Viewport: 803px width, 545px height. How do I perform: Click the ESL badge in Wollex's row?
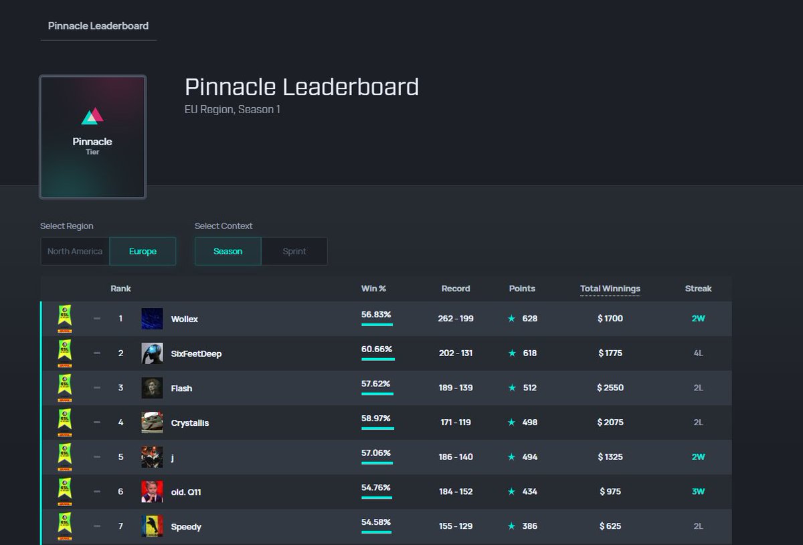[65, 319]
